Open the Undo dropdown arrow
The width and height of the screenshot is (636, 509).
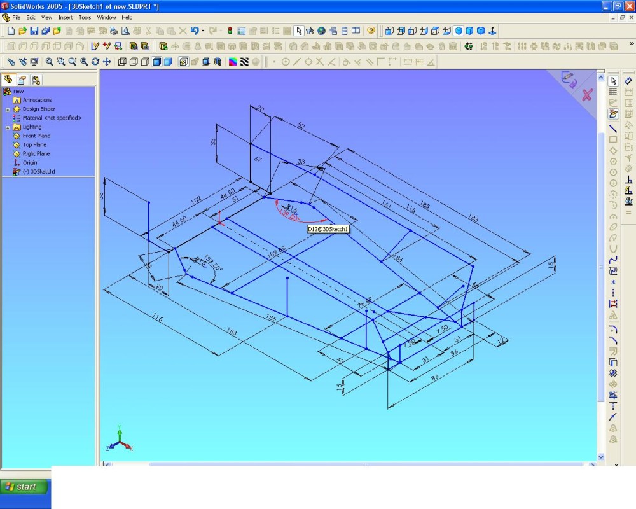(203, 31)
